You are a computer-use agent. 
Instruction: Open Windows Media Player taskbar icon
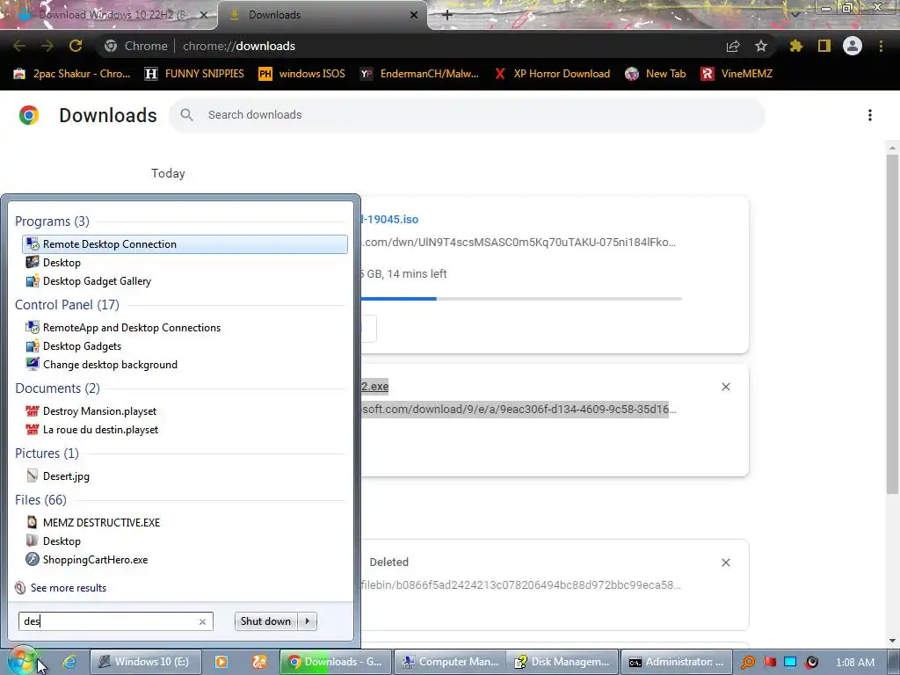point(221,662)
